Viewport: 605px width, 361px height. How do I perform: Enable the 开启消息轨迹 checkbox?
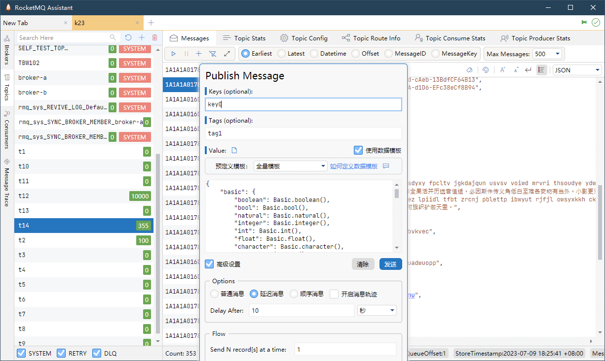pos(334,294)
